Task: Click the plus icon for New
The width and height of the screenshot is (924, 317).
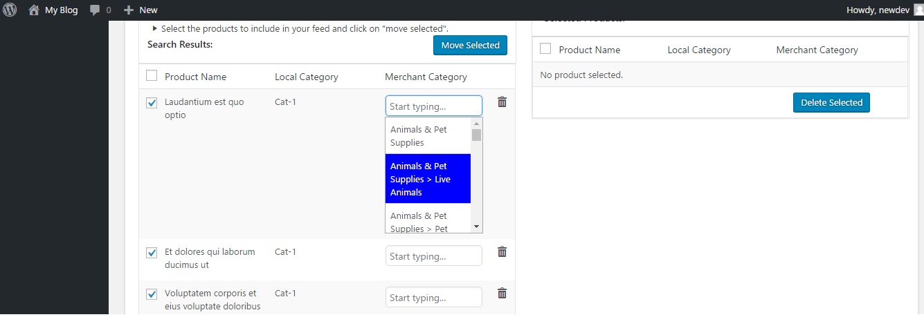Action: 129,10
